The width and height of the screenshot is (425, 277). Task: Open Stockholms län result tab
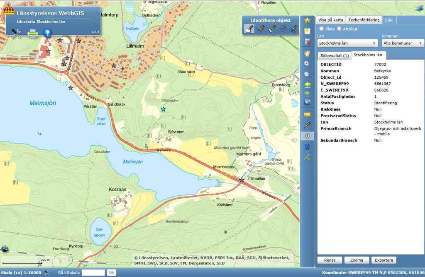(x=368, y=55)
